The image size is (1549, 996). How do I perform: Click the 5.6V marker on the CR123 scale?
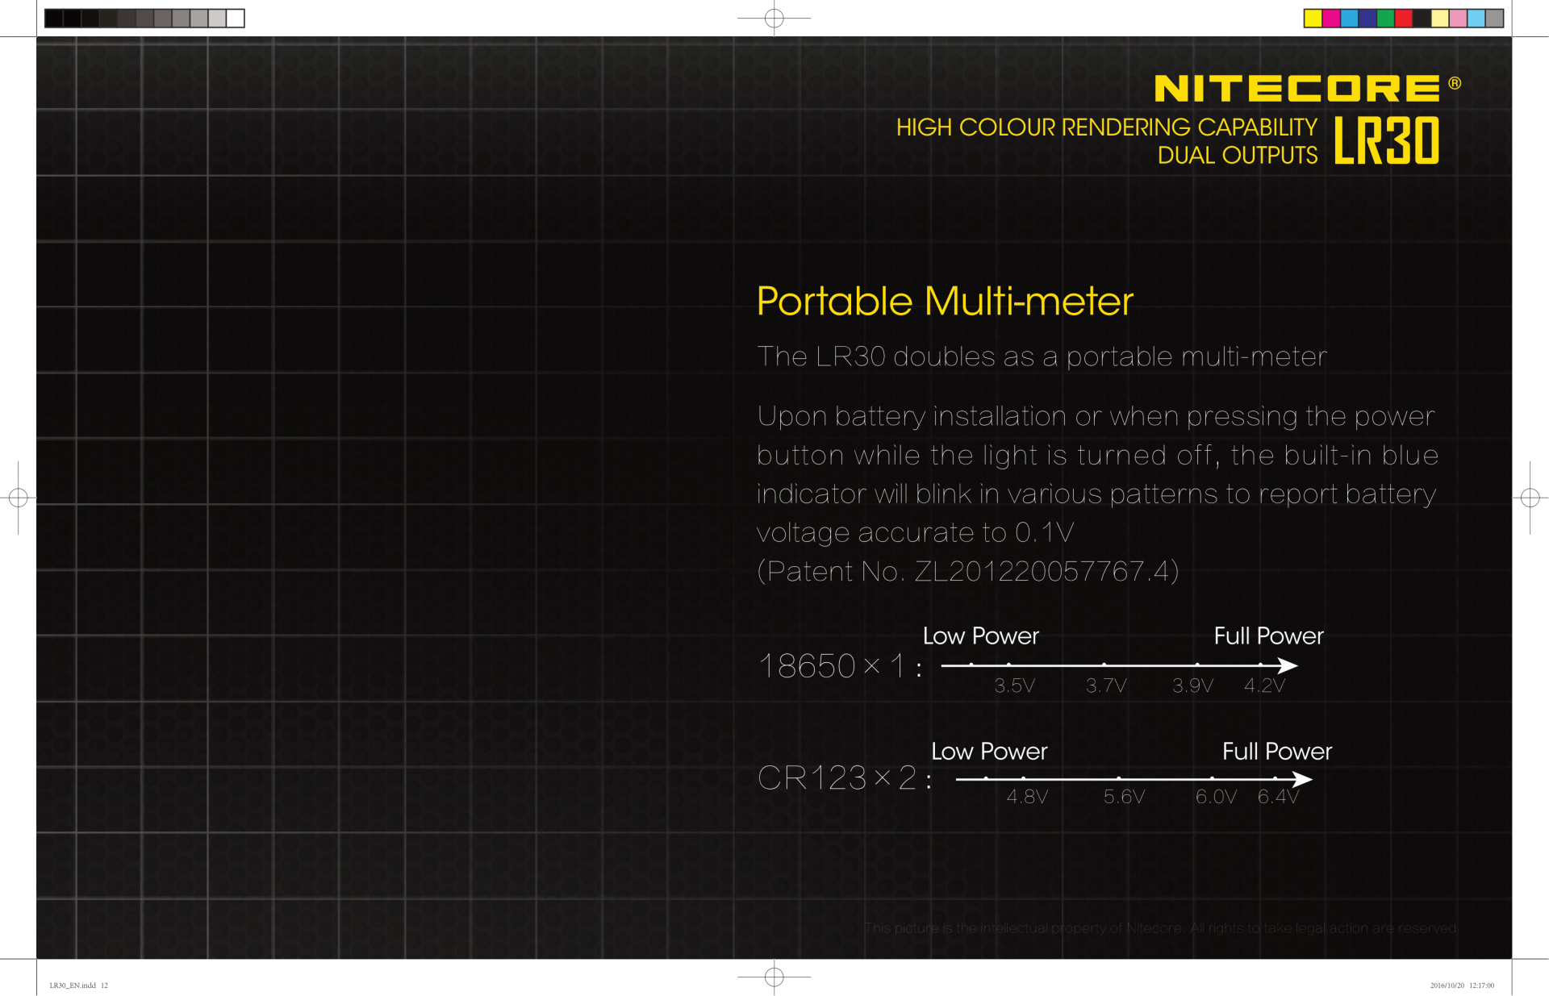(1124, 797)
